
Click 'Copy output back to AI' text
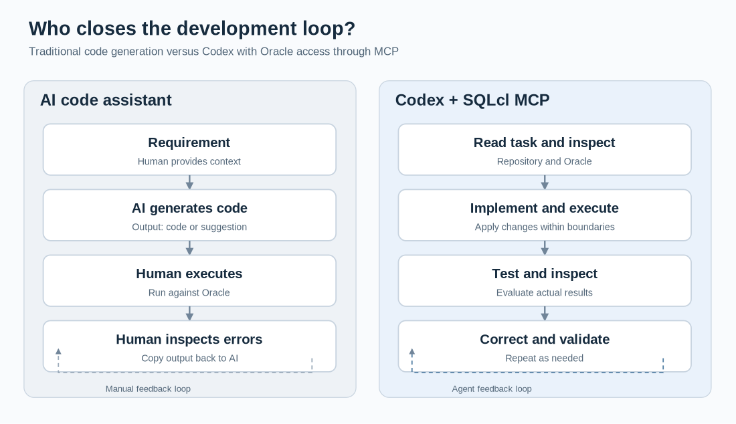coord(189,358)
